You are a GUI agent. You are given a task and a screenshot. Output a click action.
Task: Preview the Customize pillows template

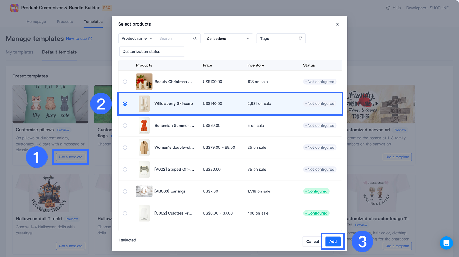pyautogui.click(x=63, y=130)
